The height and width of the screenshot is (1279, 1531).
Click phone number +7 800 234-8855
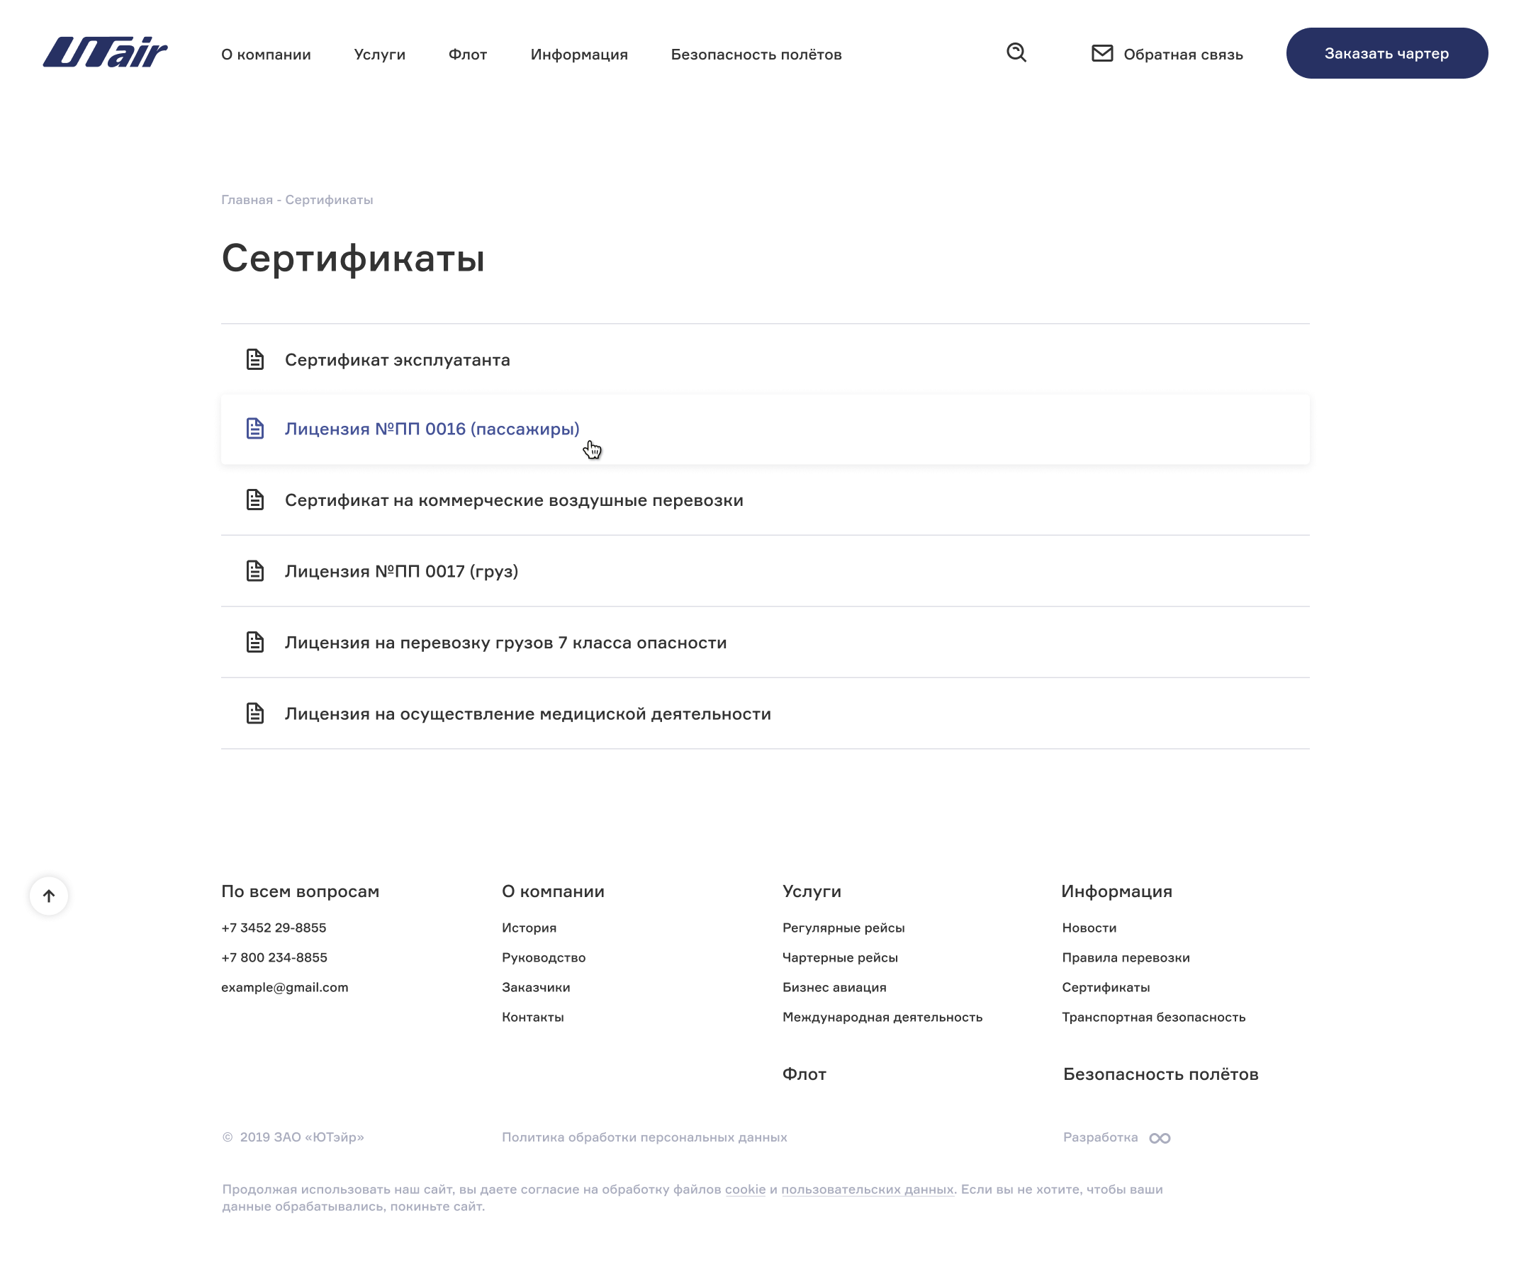pos(274,957)
